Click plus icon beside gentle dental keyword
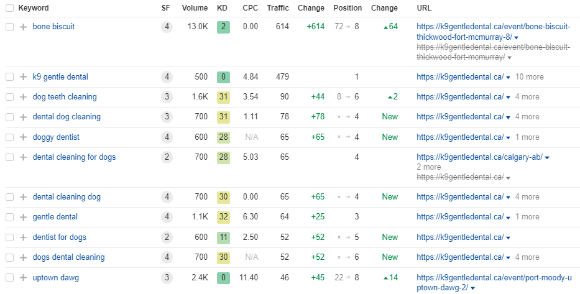Screen dimensions: 580x294 (x=23, y=217)
